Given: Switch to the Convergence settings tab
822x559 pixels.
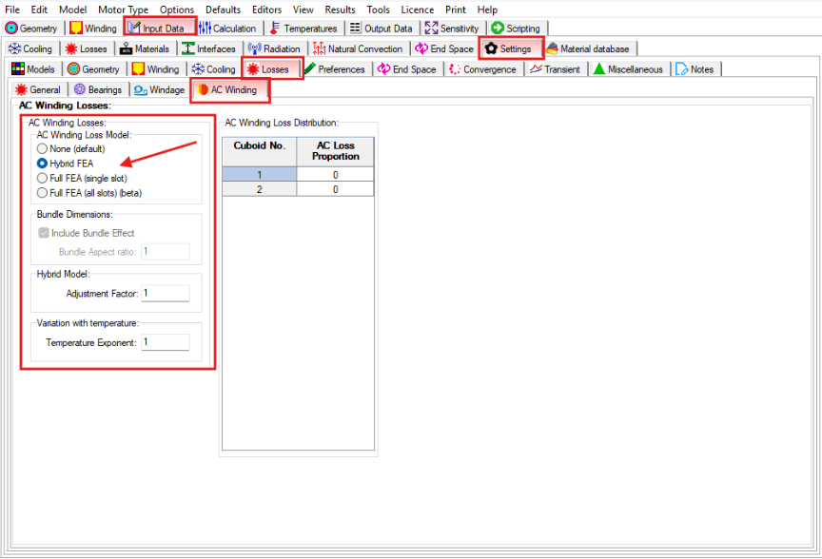Looking at the screenshot, I should [483, 69].
